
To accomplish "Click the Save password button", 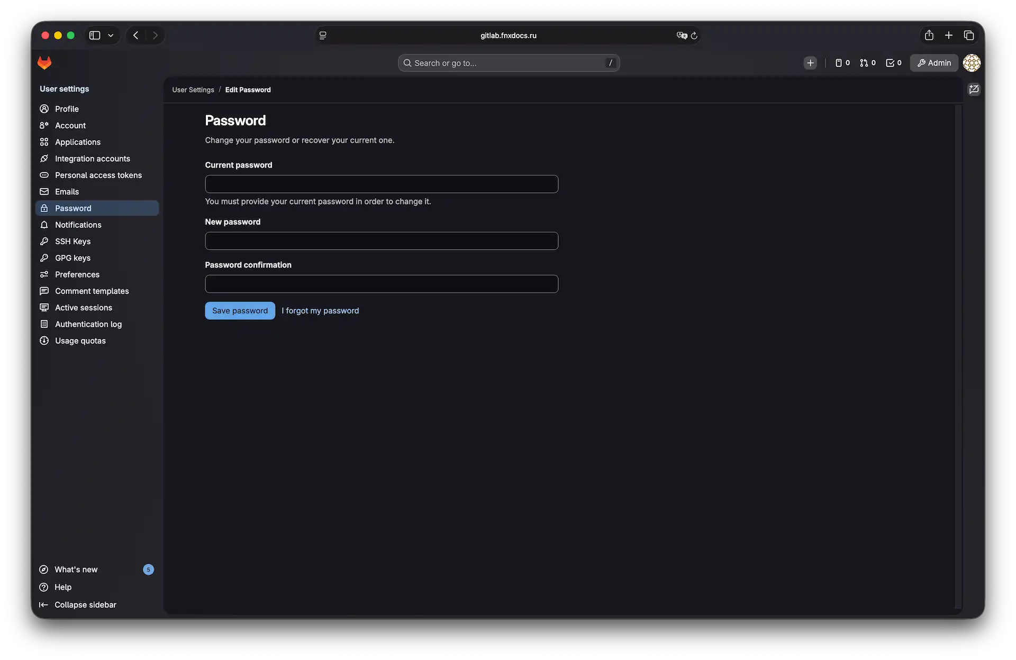I will pyautogui.click(x=240, y=310).
